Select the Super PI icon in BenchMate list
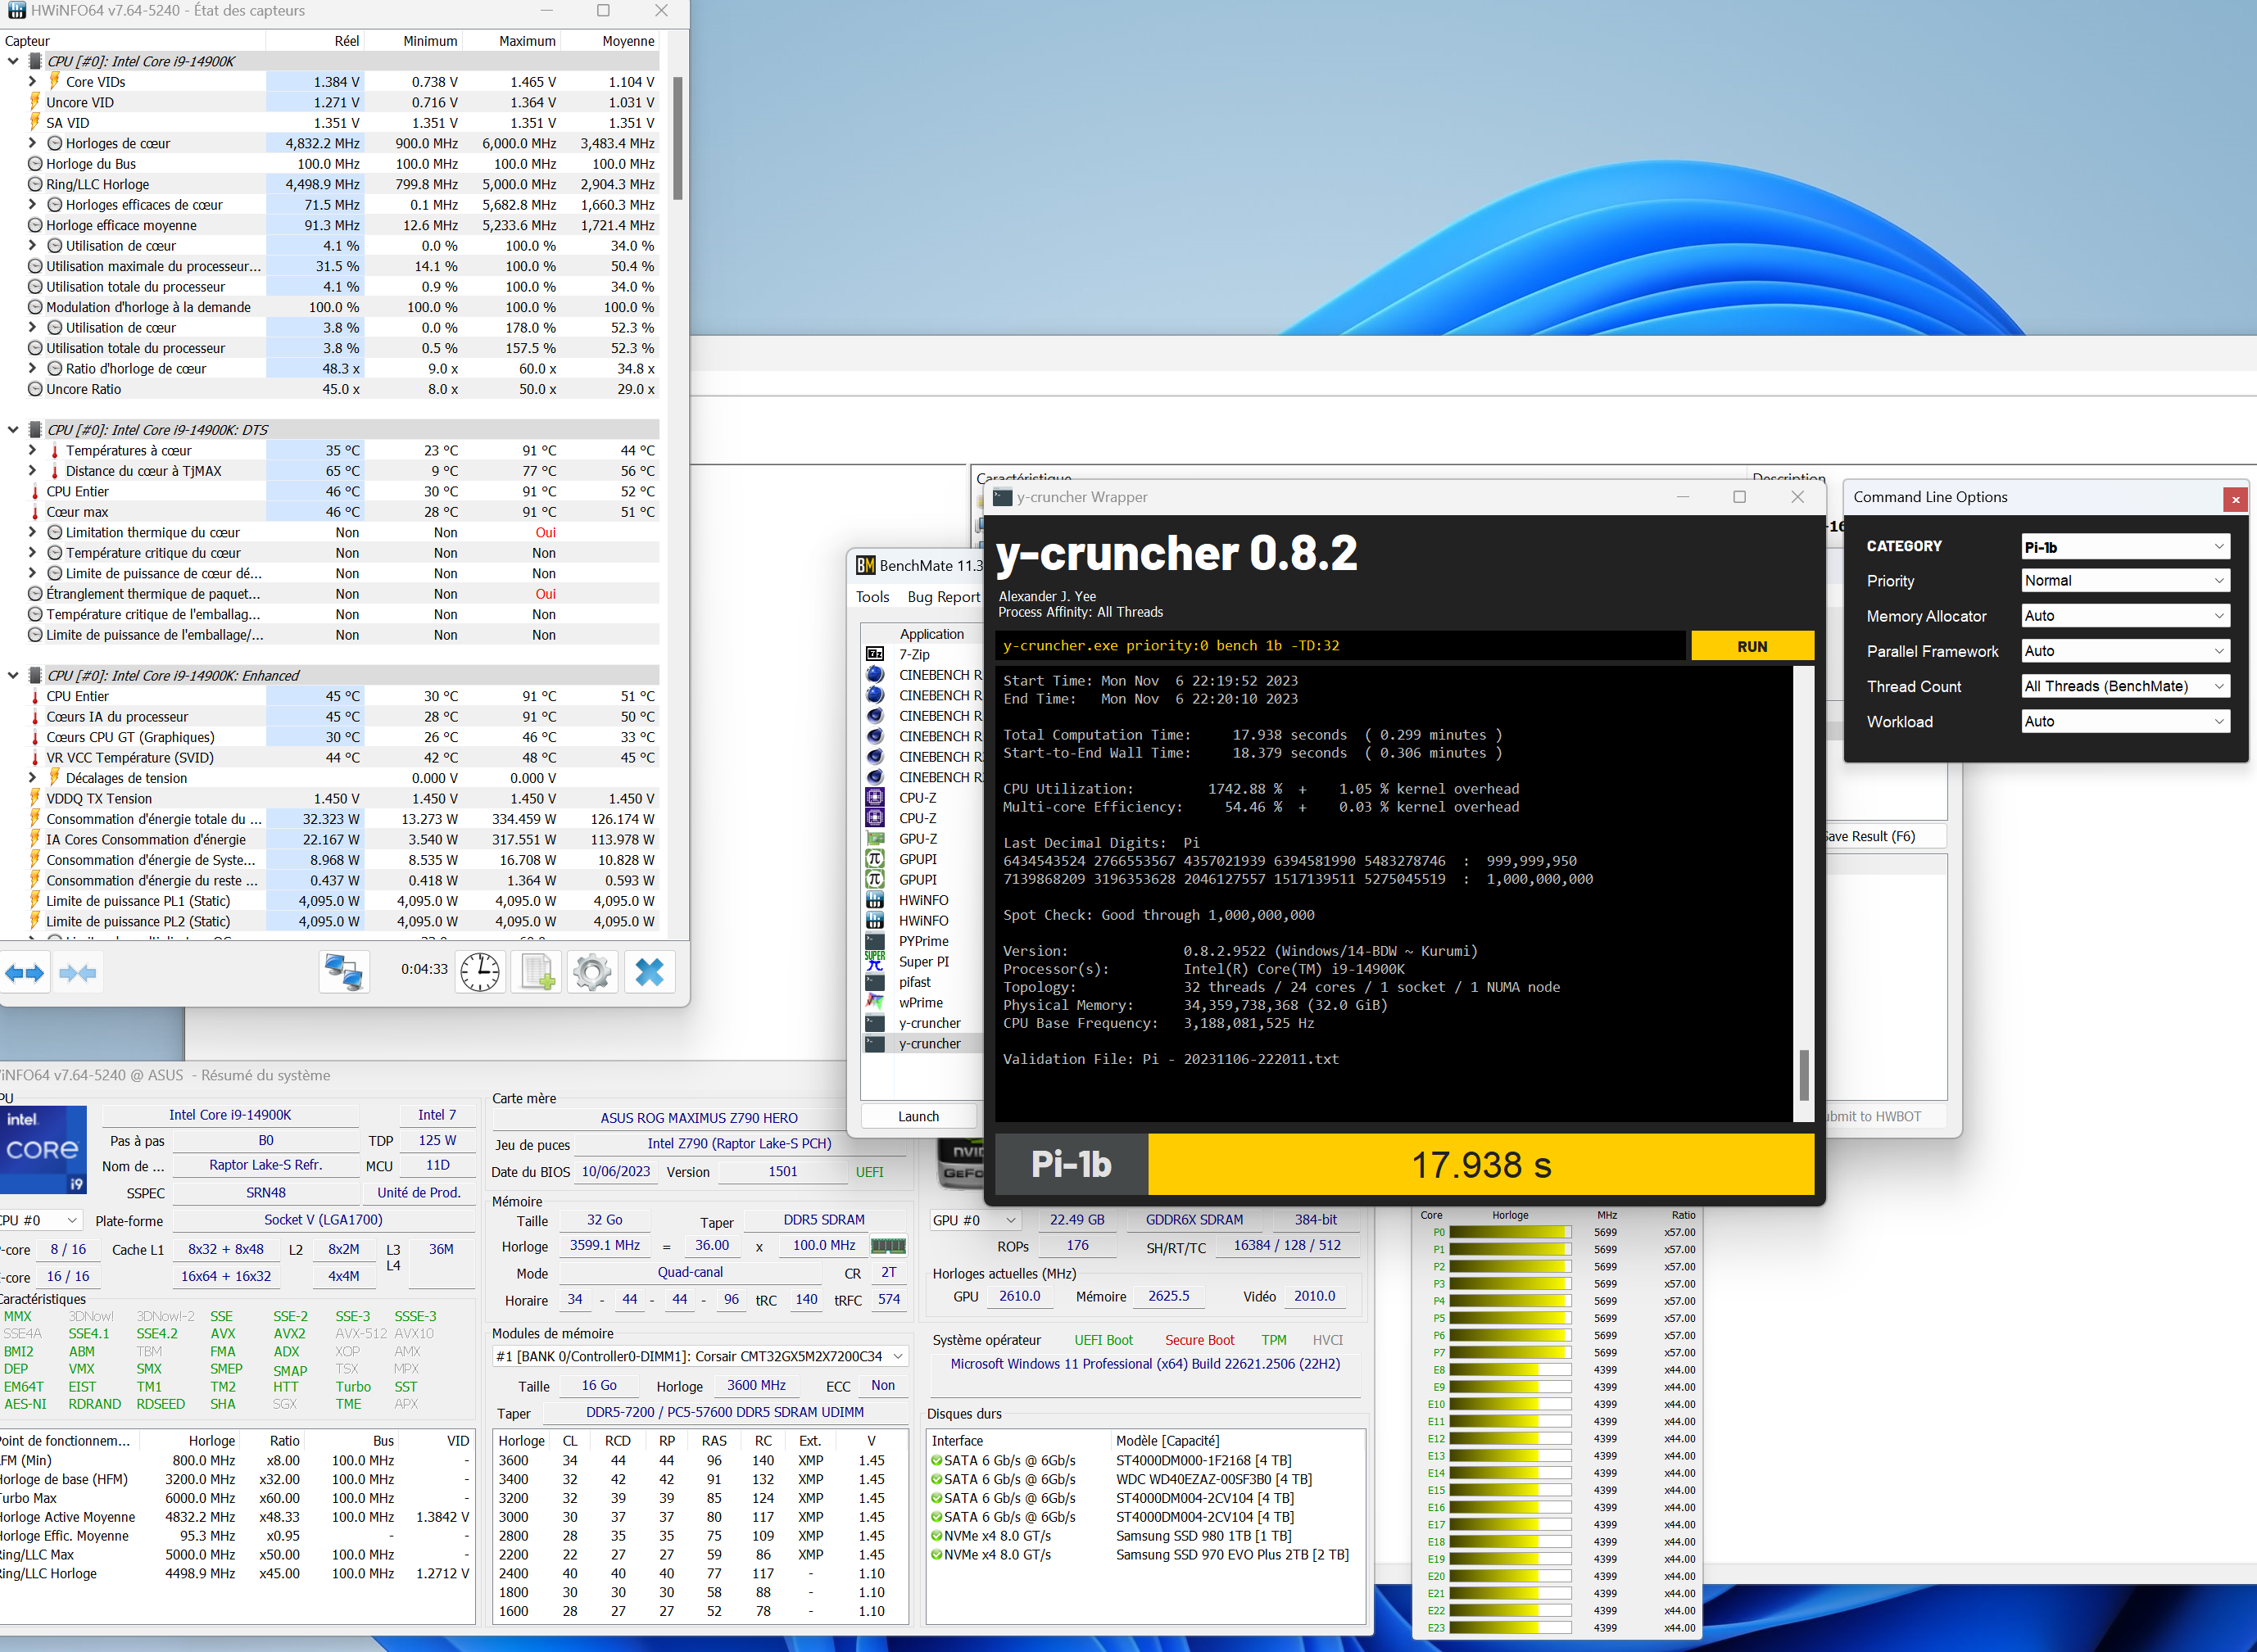Viewport: 2257px width, 1652px height. [x=875, y=961]
